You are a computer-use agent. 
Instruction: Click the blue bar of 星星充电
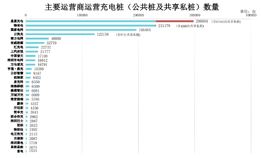click(x=91, y=21)
